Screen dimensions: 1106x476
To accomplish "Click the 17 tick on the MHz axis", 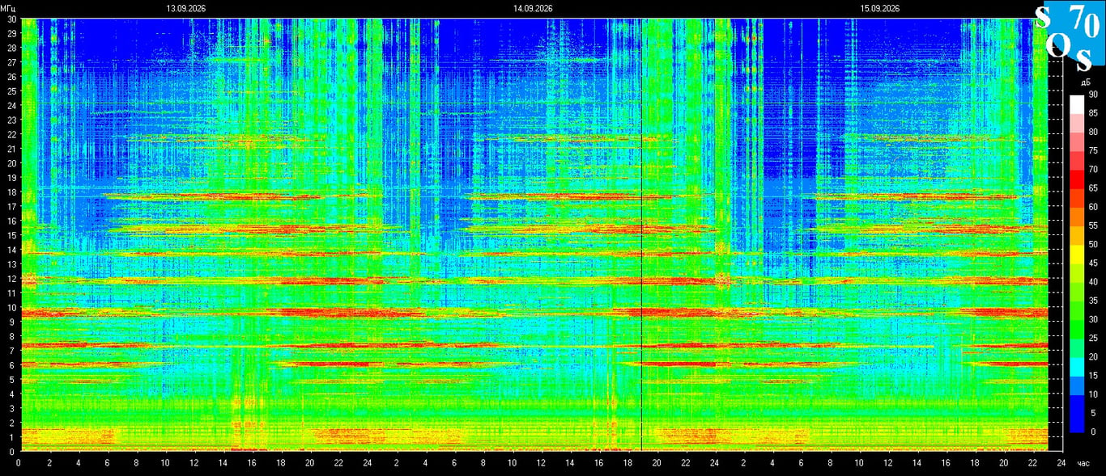I will 11,206.
